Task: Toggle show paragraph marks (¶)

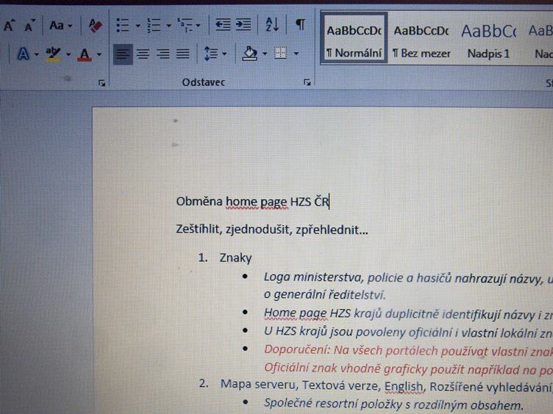Action: click(300, 25)
